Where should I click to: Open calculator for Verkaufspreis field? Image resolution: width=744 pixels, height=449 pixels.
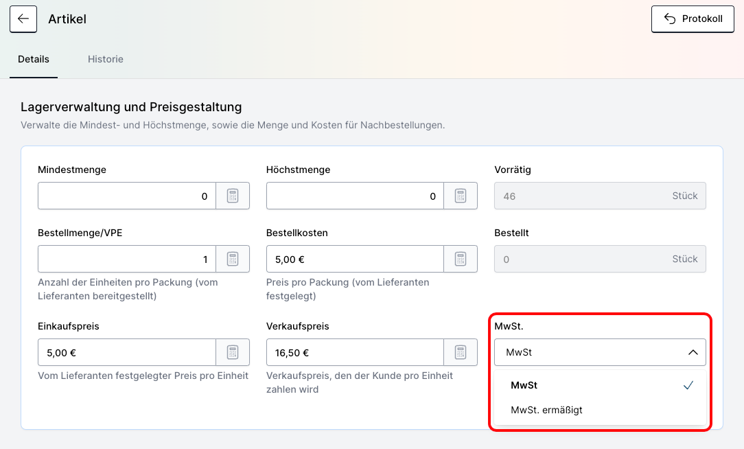(461, 352)
